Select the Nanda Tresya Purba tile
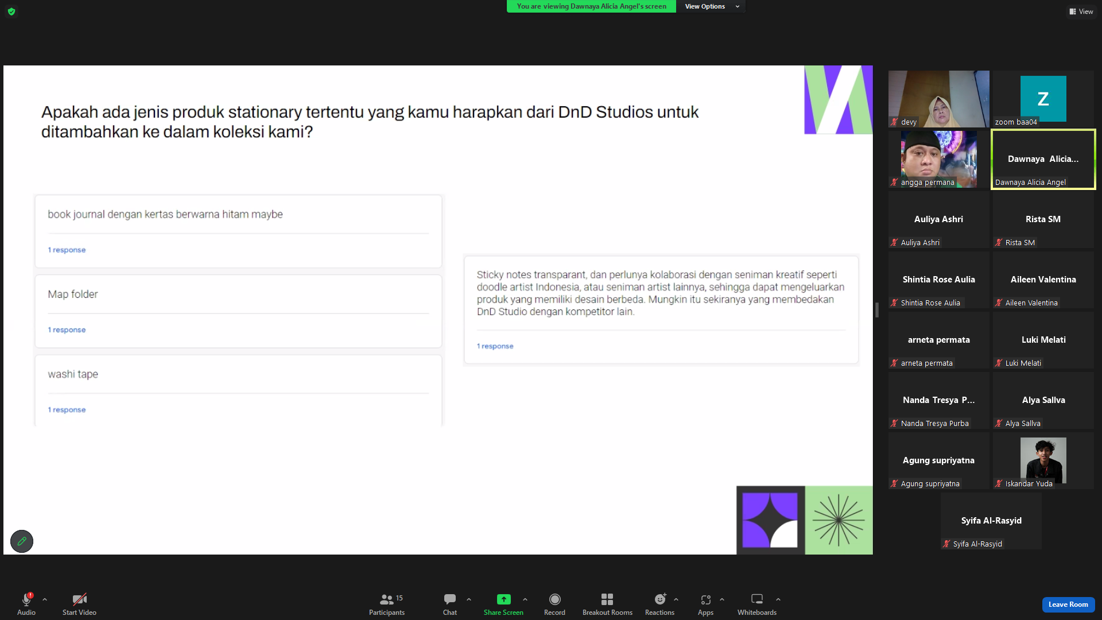Viewport: 1102px width, 620px height. coord(939,400)
